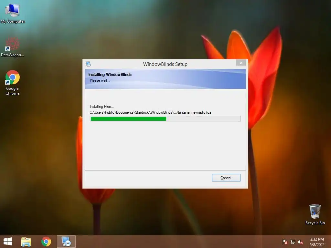Open File Explorer from the taskbar
Screen dimensions: 331x248
tap(26, 242)
